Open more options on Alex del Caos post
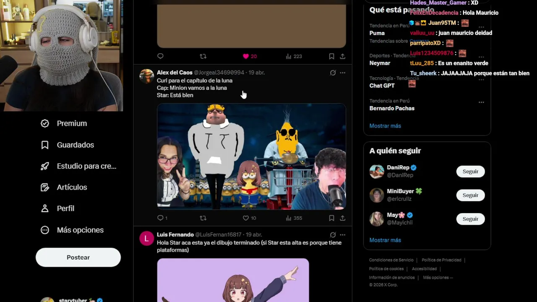This screenshot has height=302, width=537. tap(342, 73)
